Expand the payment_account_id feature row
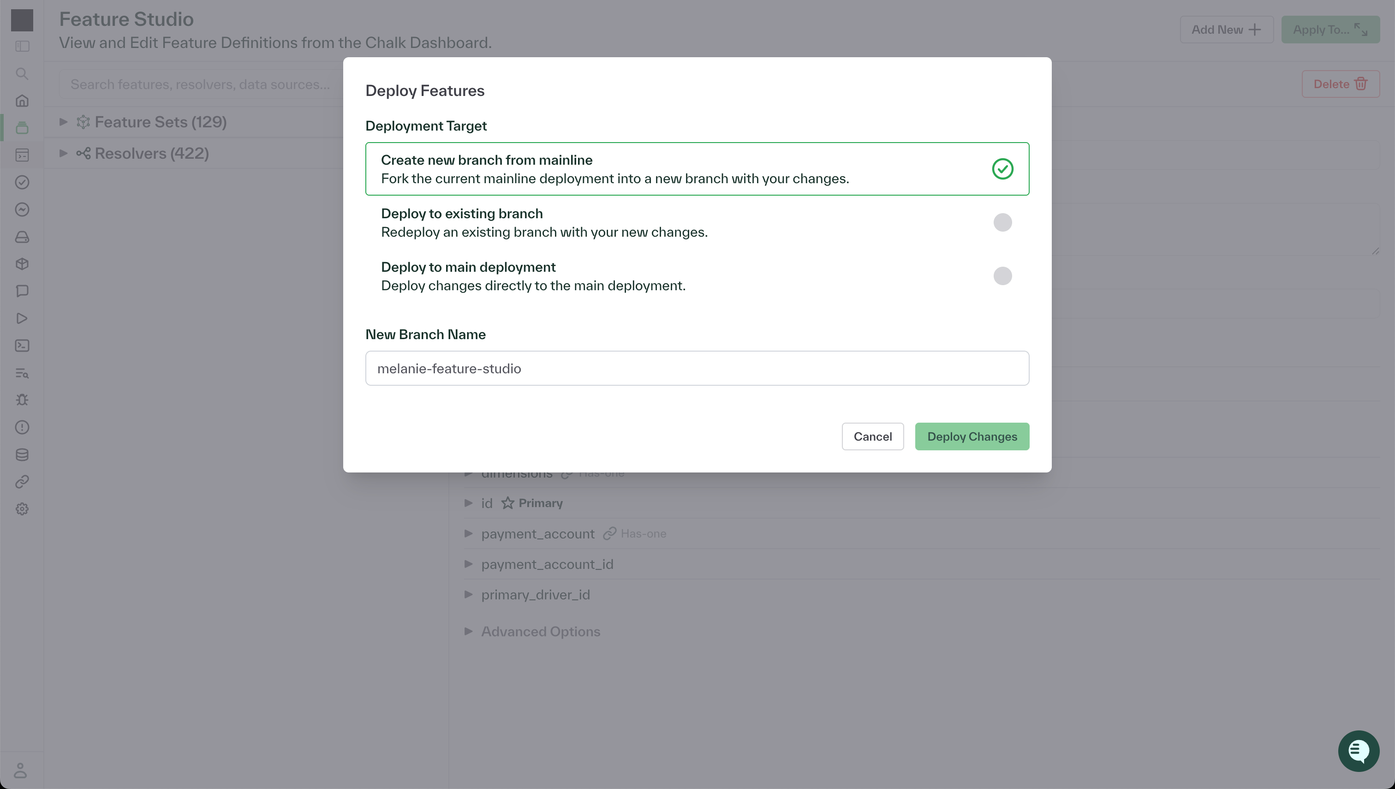 point(469,564)
